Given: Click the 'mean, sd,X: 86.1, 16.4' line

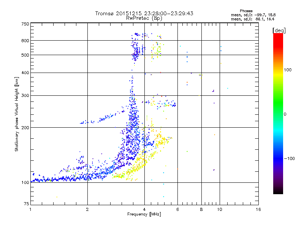Looking at the screenshot, I should pos(253,19).
